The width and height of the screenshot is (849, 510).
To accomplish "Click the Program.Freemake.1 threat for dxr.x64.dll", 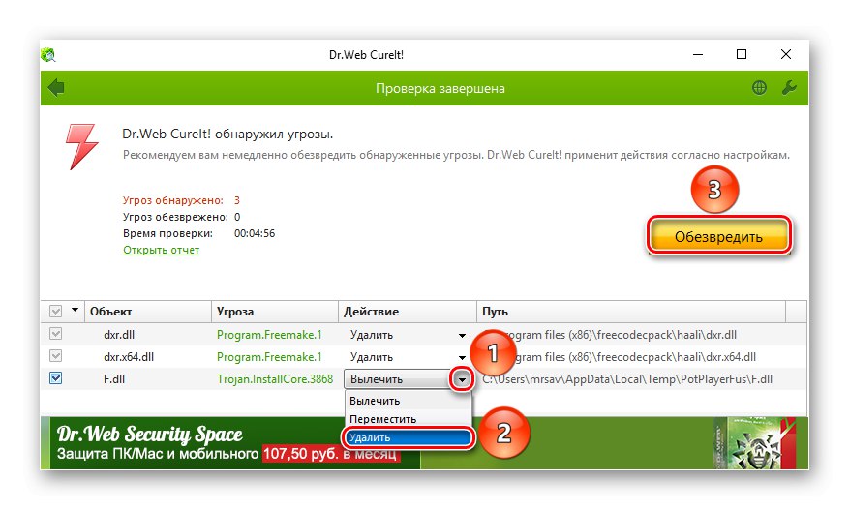I will click(x=269, y=357).
